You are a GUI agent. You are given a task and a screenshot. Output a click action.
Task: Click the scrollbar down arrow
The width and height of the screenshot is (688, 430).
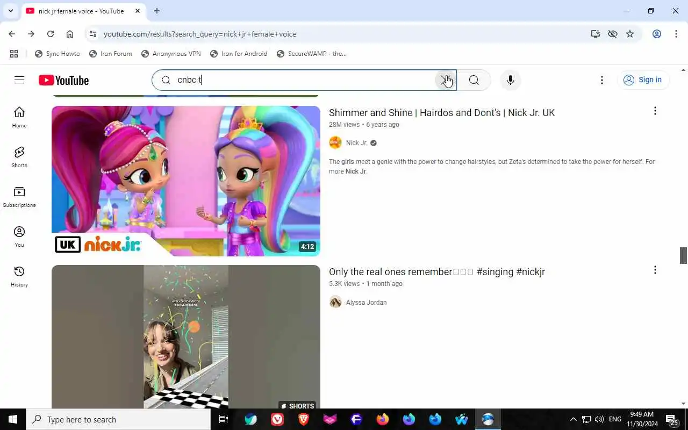click(684, 404)
